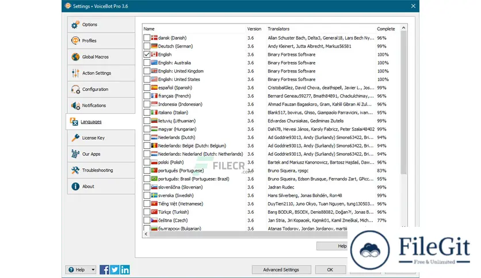Go to Action Settings page
Screen dimensions: 481x278
point(101,73)
